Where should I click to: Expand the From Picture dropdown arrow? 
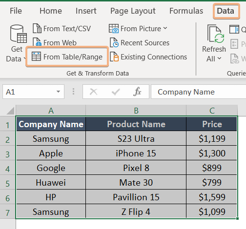(165, 28)
